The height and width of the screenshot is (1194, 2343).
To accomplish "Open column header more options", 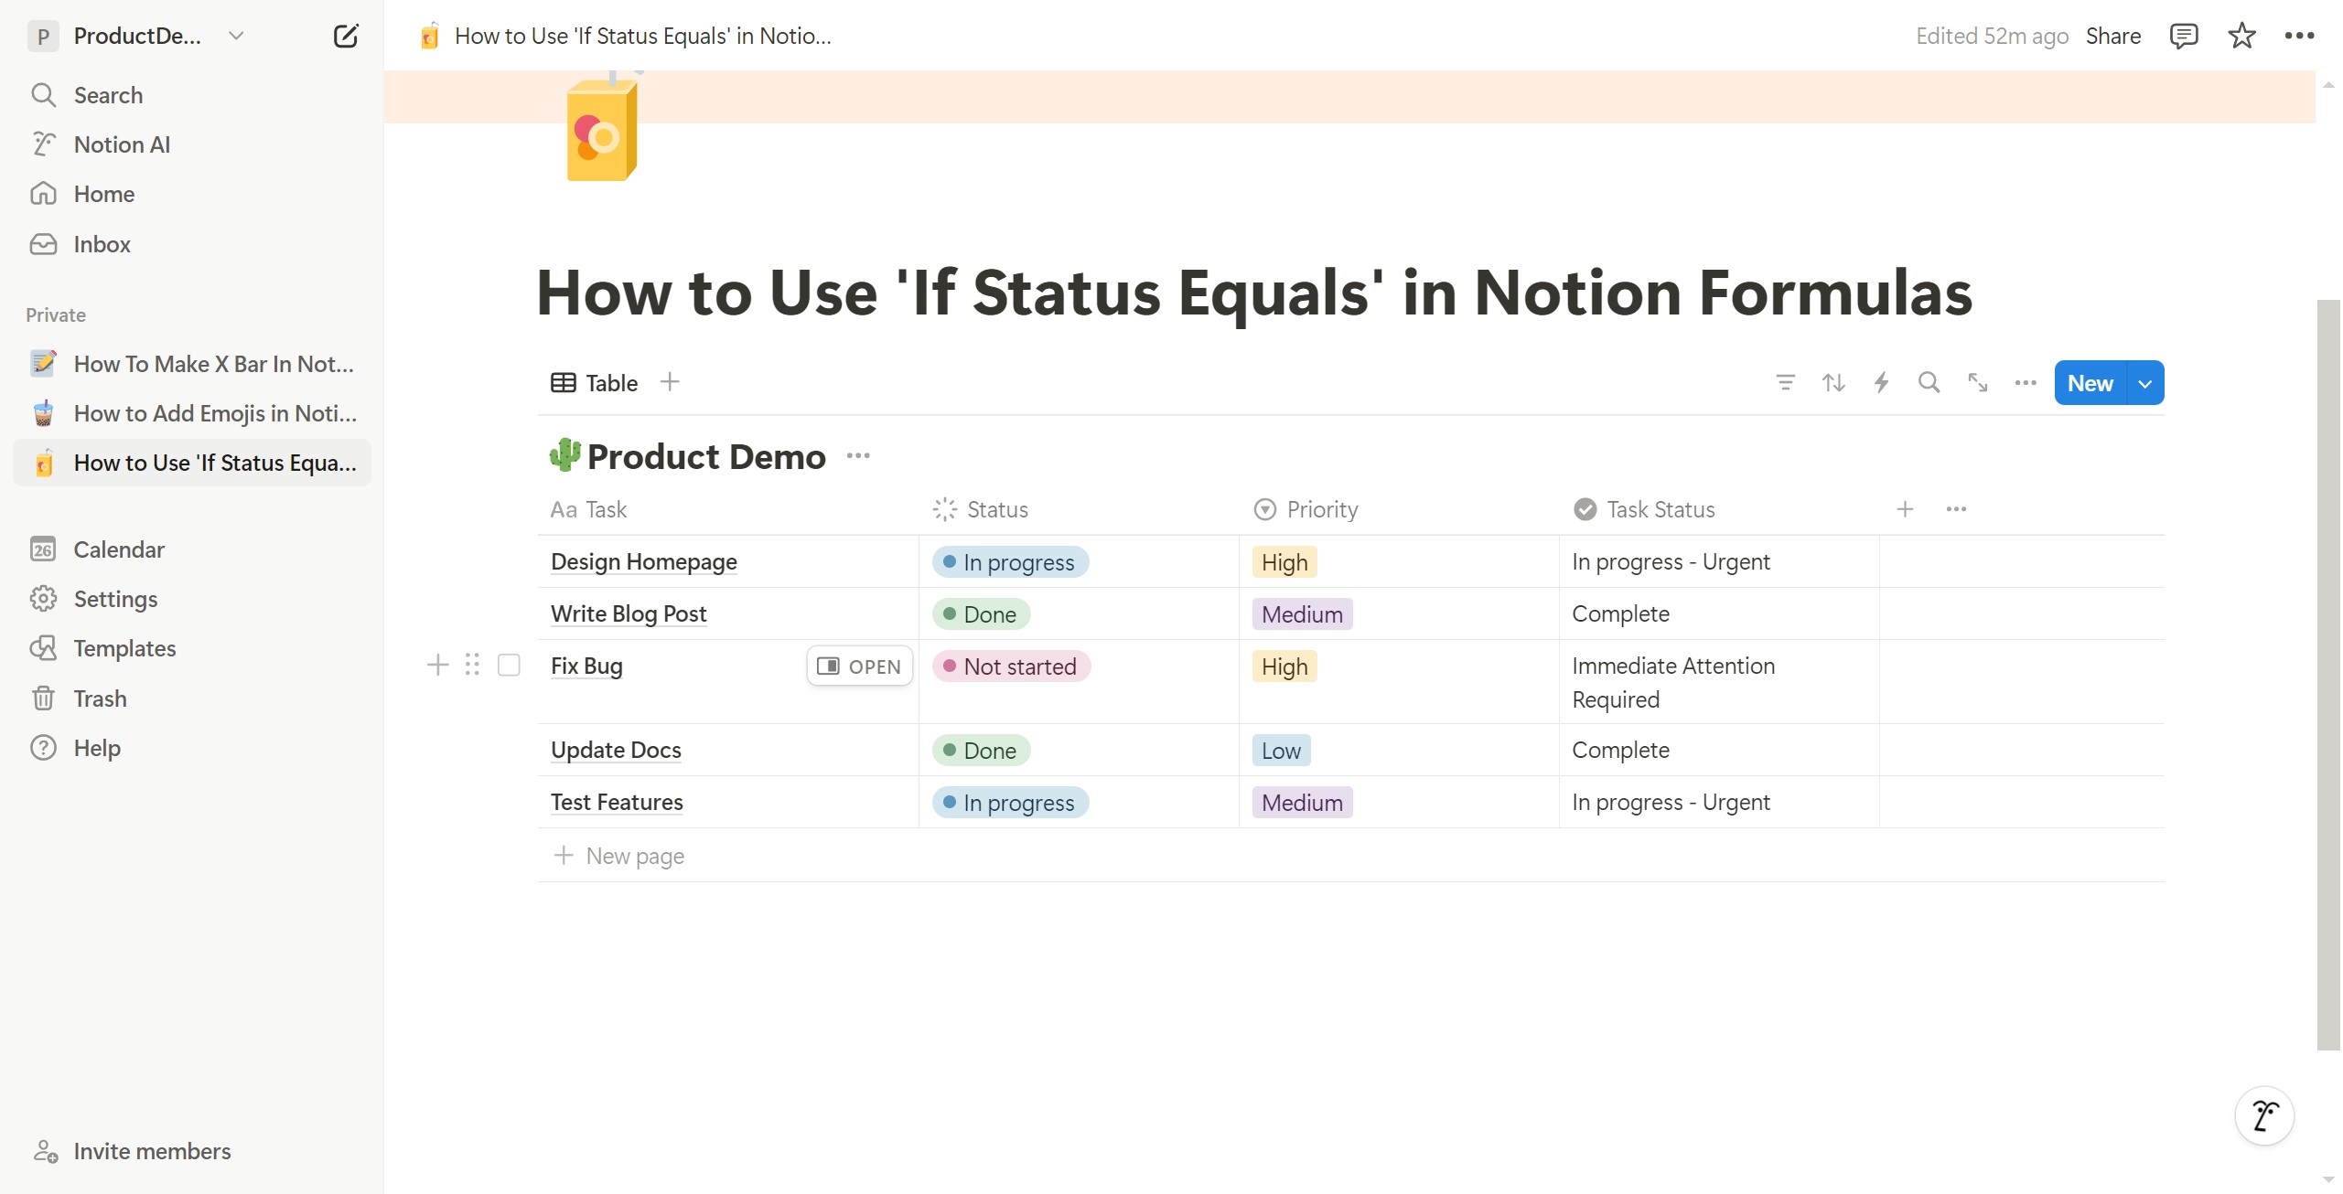I will click(1956, 509).
